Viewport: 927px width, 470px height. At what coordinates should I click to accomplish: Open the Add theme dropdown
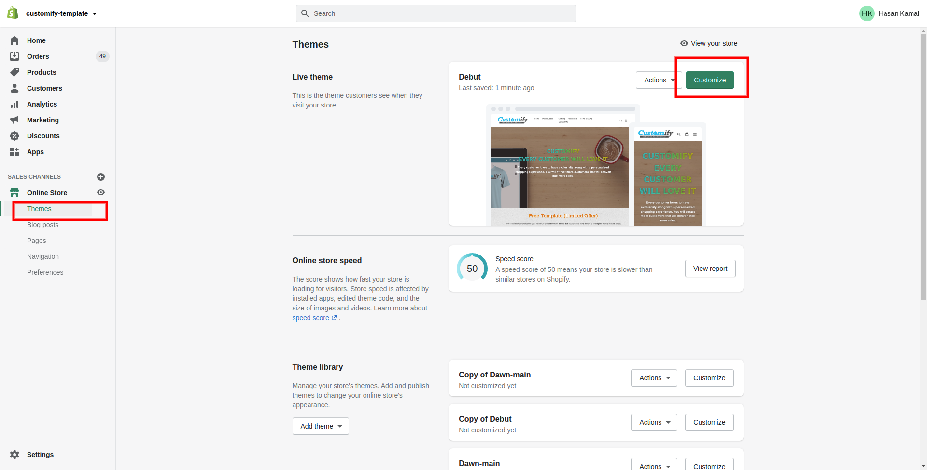click(x=321, y=426)
